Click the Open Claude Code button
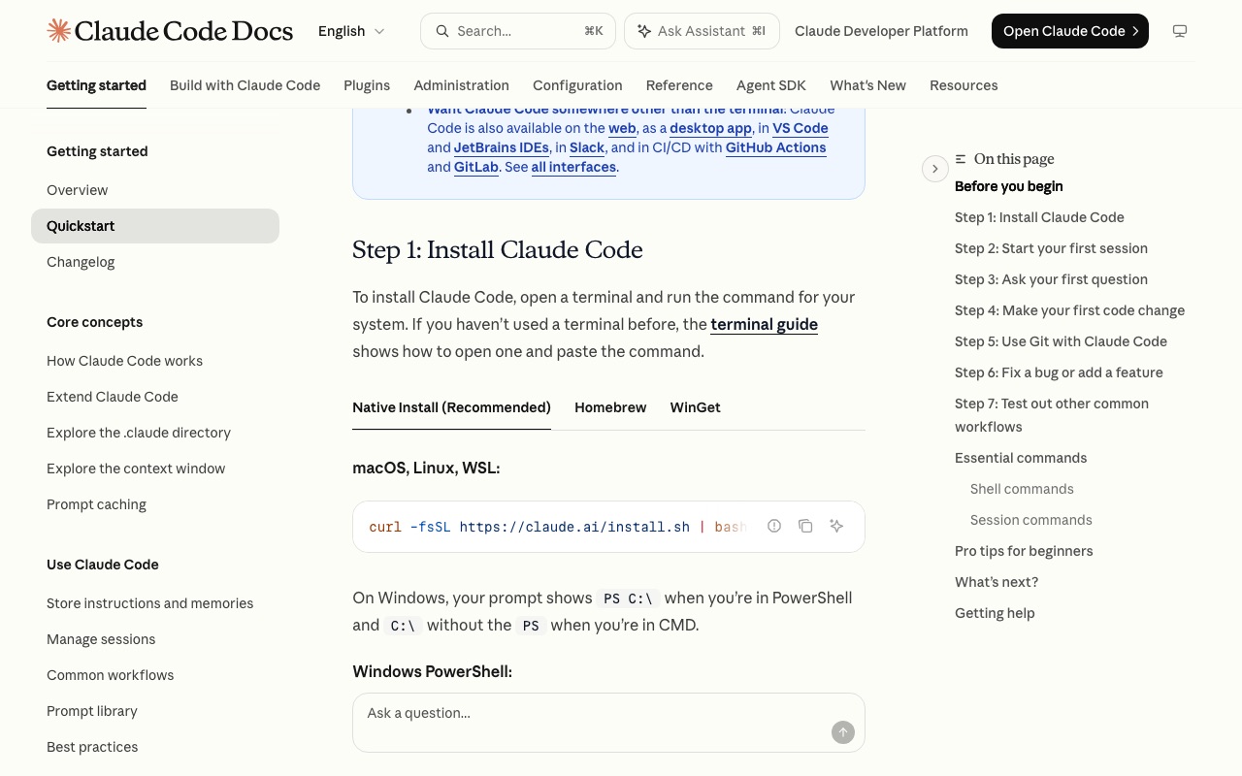This screenshot has width=1242, height=776. (x=1070, y=31)
